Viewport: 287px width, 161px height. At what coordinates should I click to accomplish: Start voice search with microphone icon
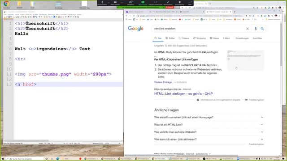tap(256, 29)
